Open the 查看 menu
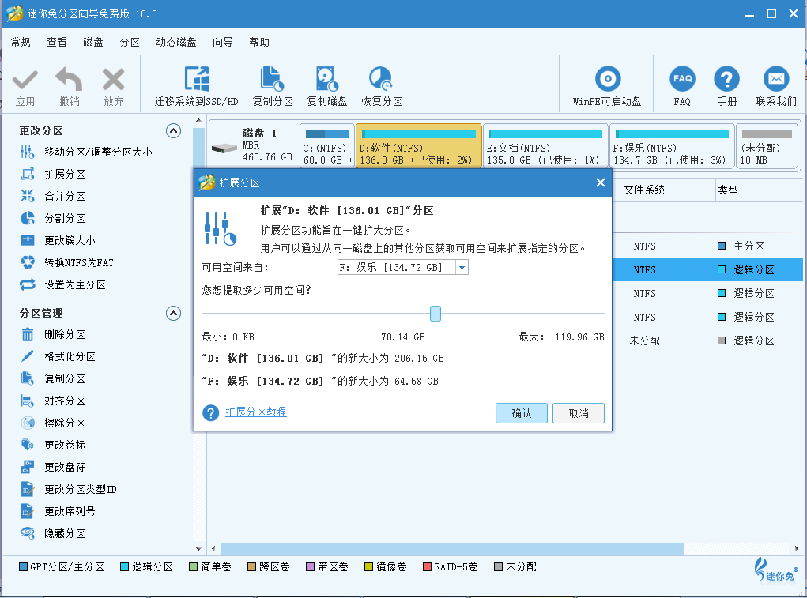Image resolution: width=807 pixels, height=598 pixels. tap(57, 42)
